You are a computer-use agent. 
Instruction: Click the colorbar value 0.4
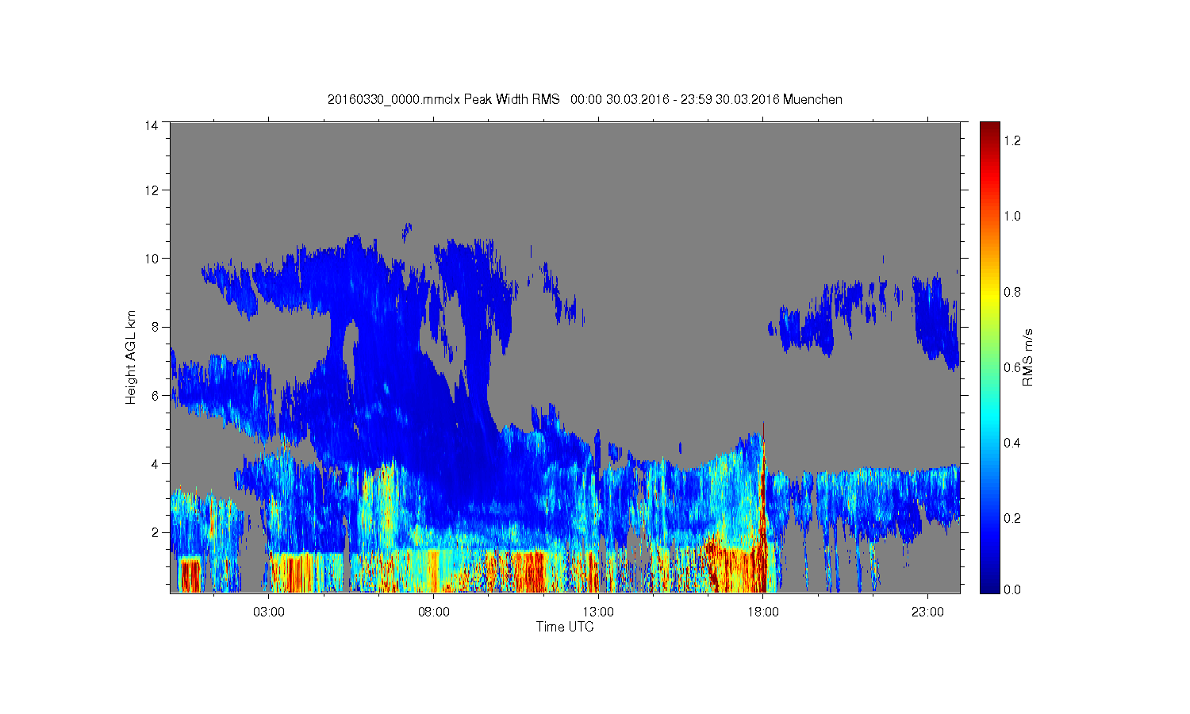(x=1013, y=443)
